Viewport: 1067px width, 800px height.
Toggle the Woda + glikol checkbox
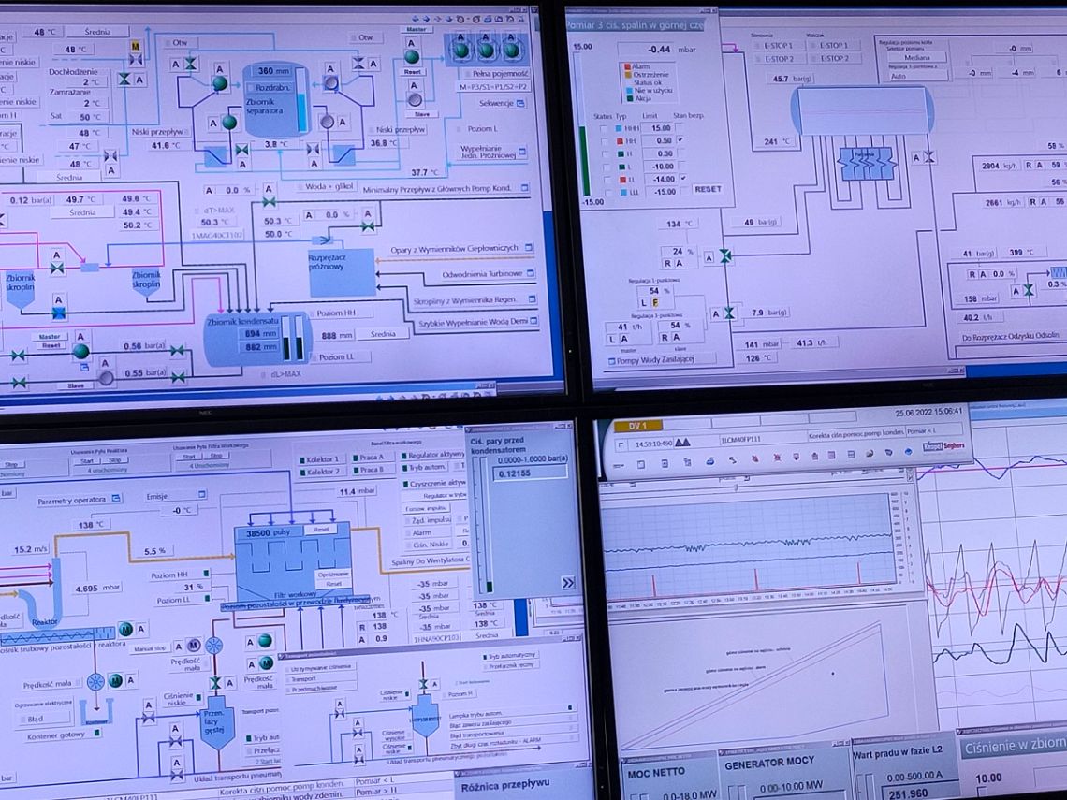coord(300,186)
